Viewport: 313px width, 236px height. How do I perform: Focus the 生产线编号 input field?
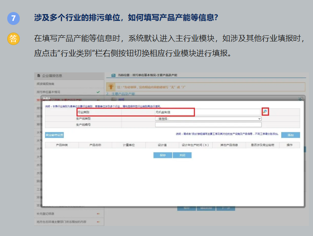(208, 125)
